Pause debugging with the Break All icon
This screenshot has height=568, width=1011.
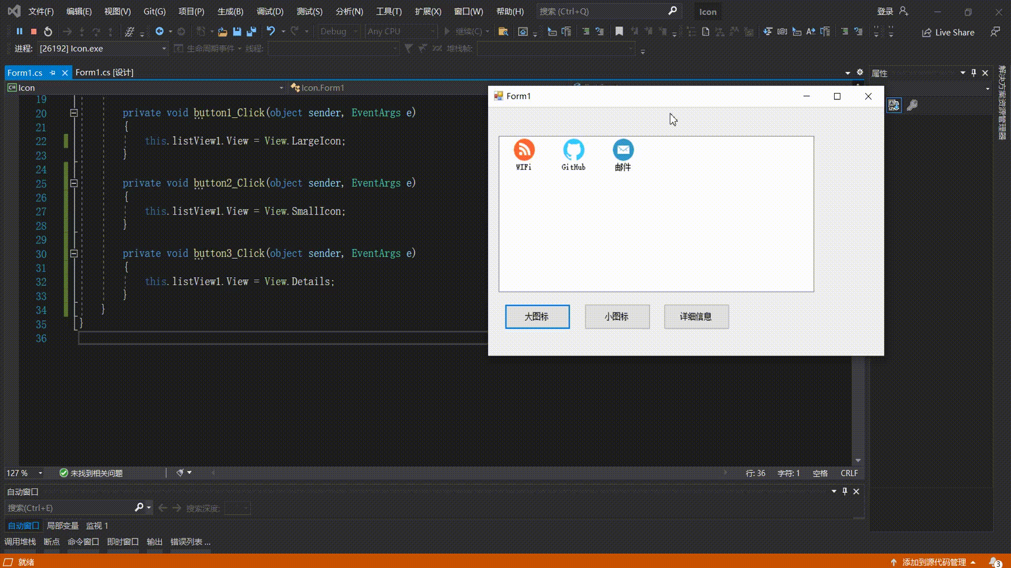pos(19,32)
